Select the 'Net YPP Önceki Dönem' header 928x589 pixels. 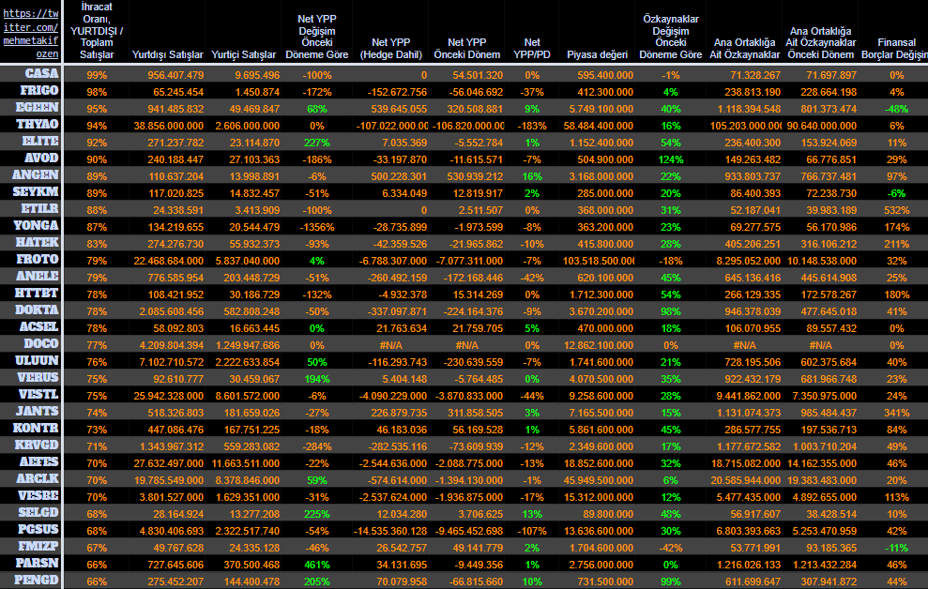point(467,49)
